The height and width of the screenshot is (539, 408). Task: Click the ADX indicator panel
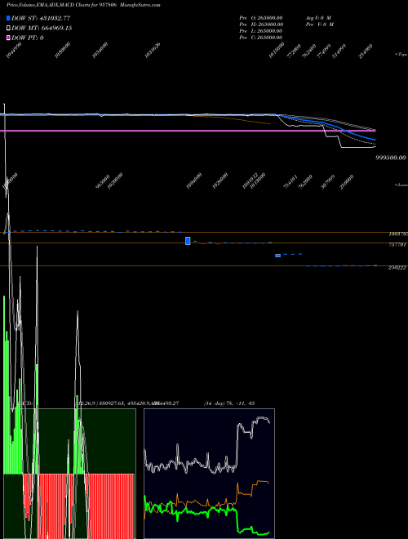pos(209,474)
